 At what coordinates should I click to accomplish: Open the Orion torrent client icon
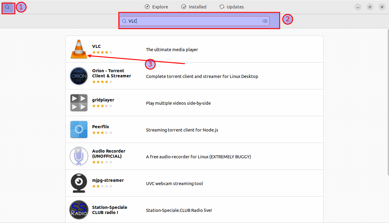coord(79,76)
